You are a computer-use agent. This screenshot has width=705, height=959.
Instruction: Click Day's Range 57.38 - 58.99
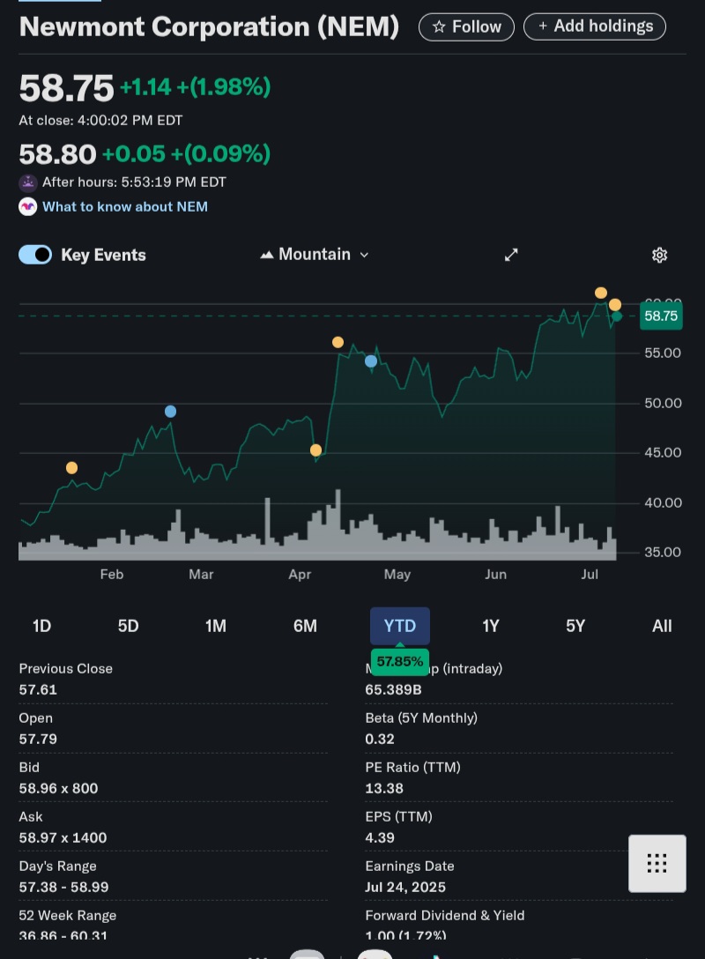pos(63,887)
